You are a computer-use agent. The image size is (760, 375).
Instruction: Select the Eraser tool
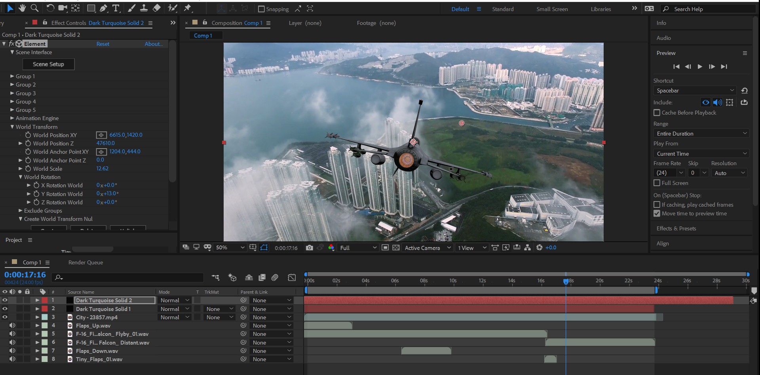pyautogui.click(x=157, y=8)
